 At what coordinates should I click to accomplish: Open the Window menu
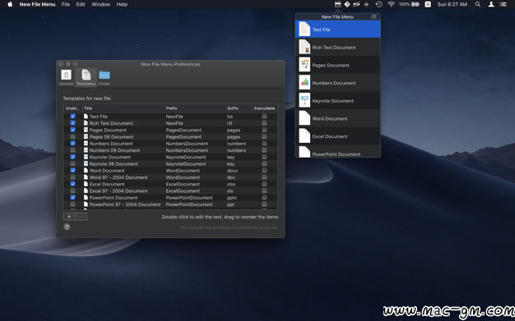pos(101,4)
